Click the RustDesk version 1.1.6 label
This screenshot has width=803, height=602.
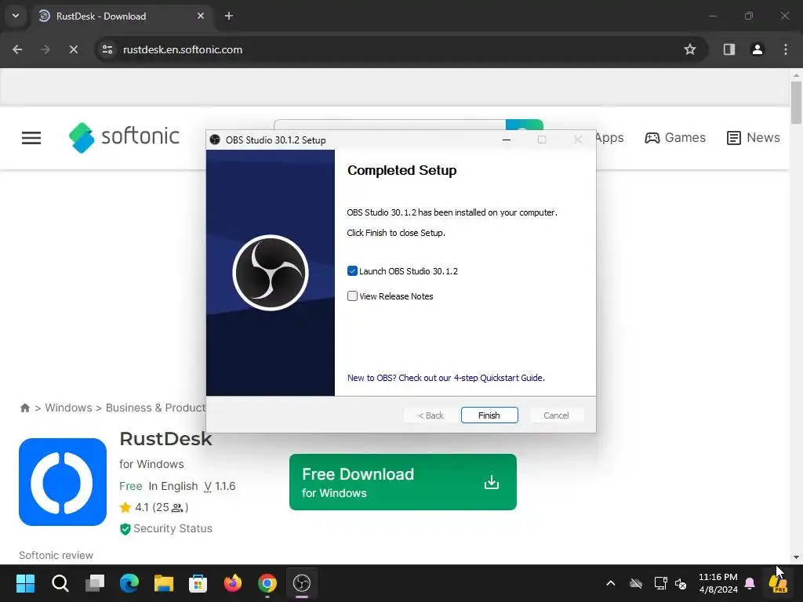coord(220,486)
